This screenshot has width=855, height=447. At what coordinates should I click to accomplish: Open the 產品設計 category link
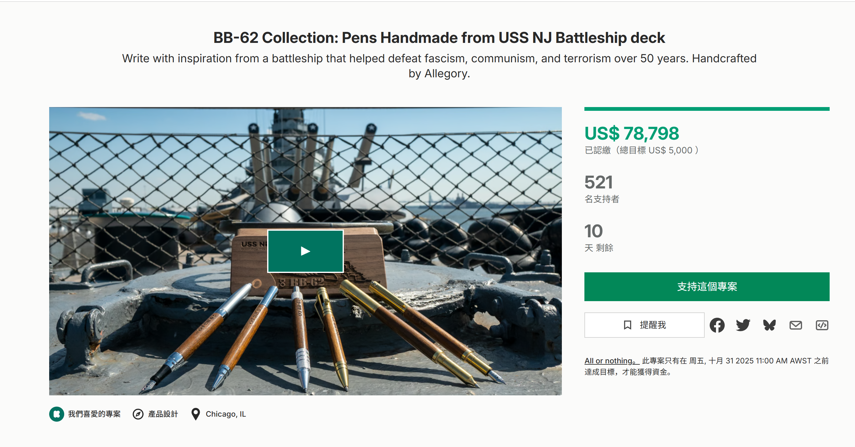click(163, 414)
